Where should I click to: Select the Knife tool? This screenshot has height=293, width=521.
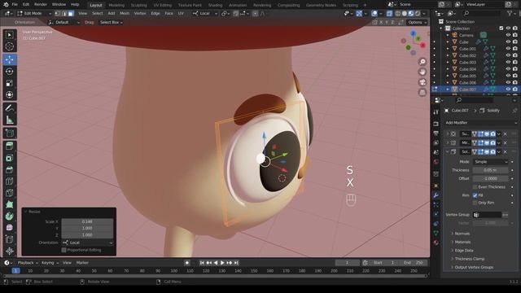pyautogui.click(x=10, y=193)
